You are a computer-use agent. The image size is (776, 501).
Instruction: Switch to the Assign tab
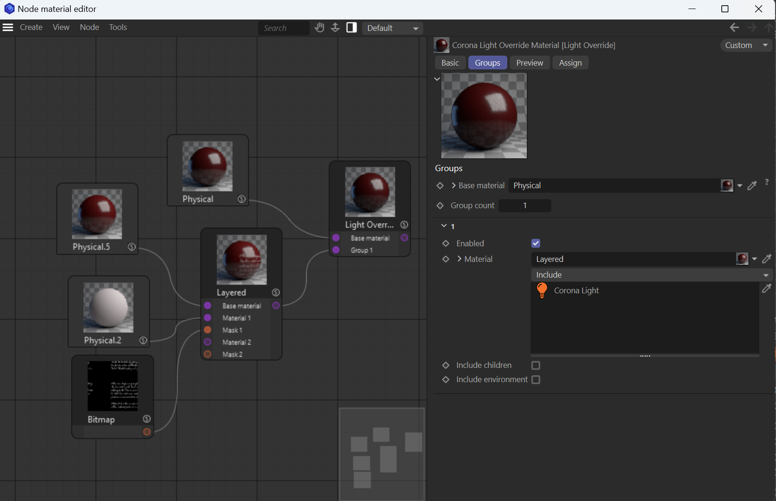pos(571,63)
